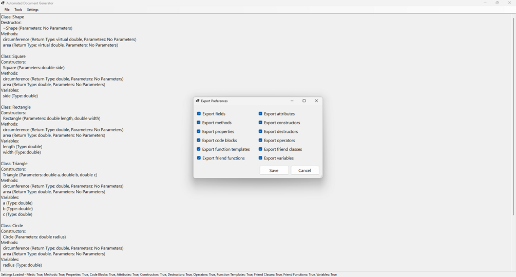
Task: Click the Rectangle constructor parameters line
Action: [52, 118]
